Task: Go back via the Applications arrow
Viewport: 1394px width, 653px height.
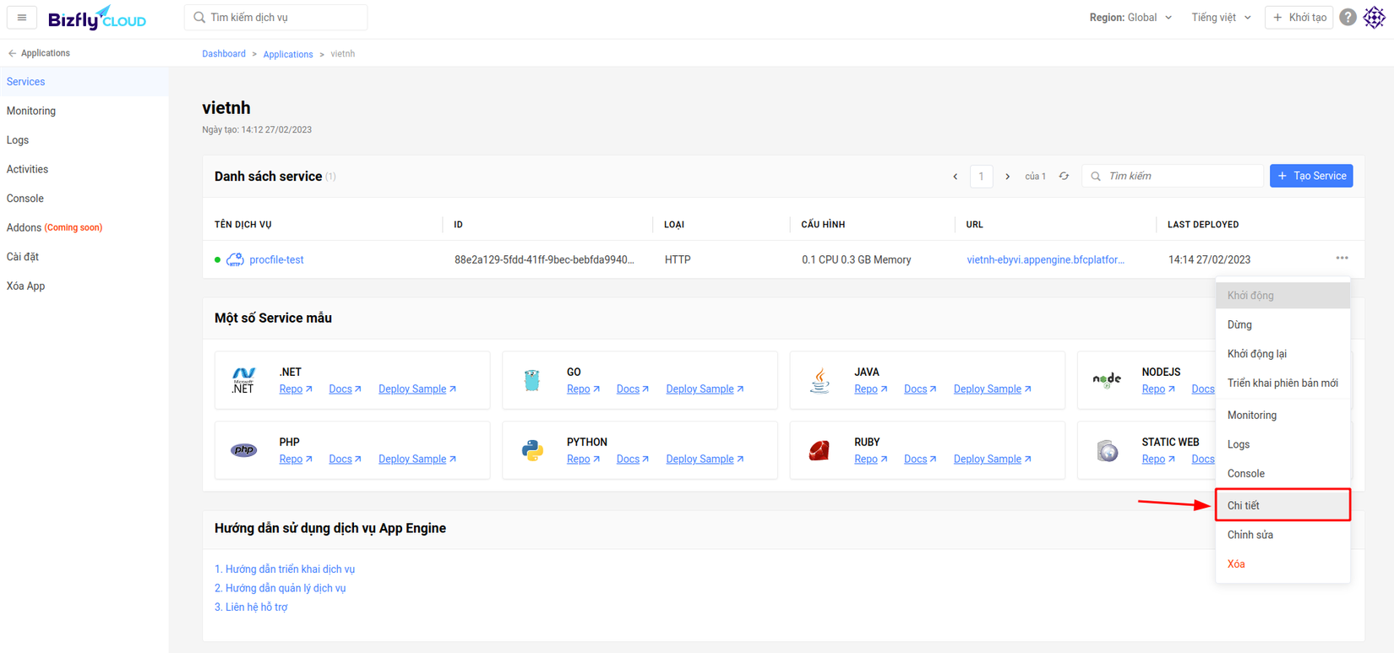Action: coord(39,53)
